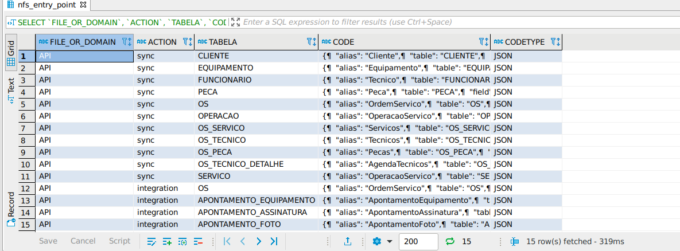Click the green refresh results icon

(450, 241)
